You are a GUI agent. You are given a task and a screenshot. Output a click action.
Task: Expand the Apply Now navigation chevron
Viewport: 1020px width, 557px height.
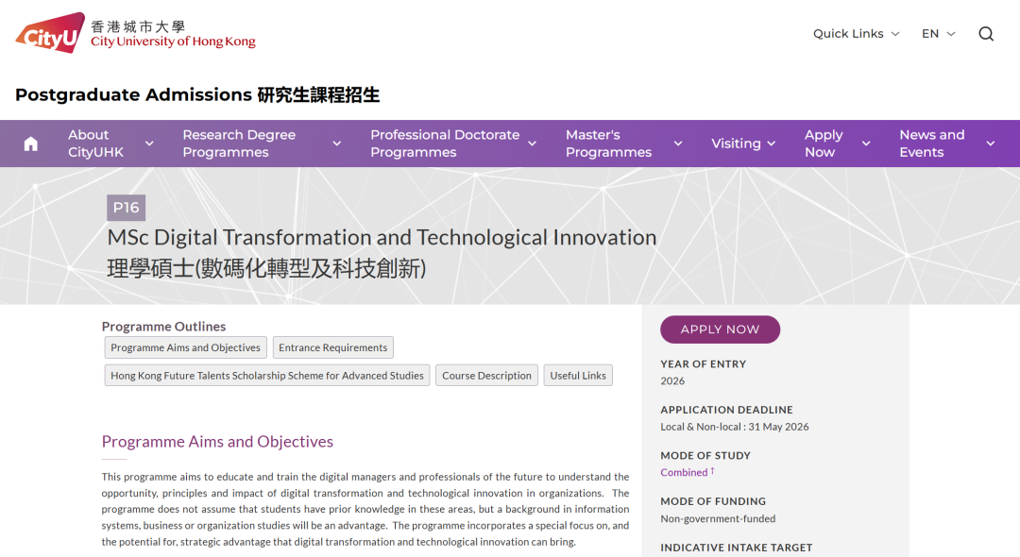[866, 143]
